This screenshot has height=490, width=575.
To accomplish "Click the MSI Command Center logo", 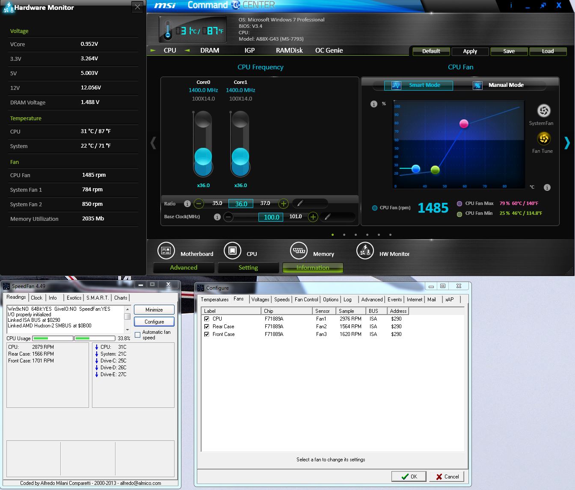I will pos(215,5).
